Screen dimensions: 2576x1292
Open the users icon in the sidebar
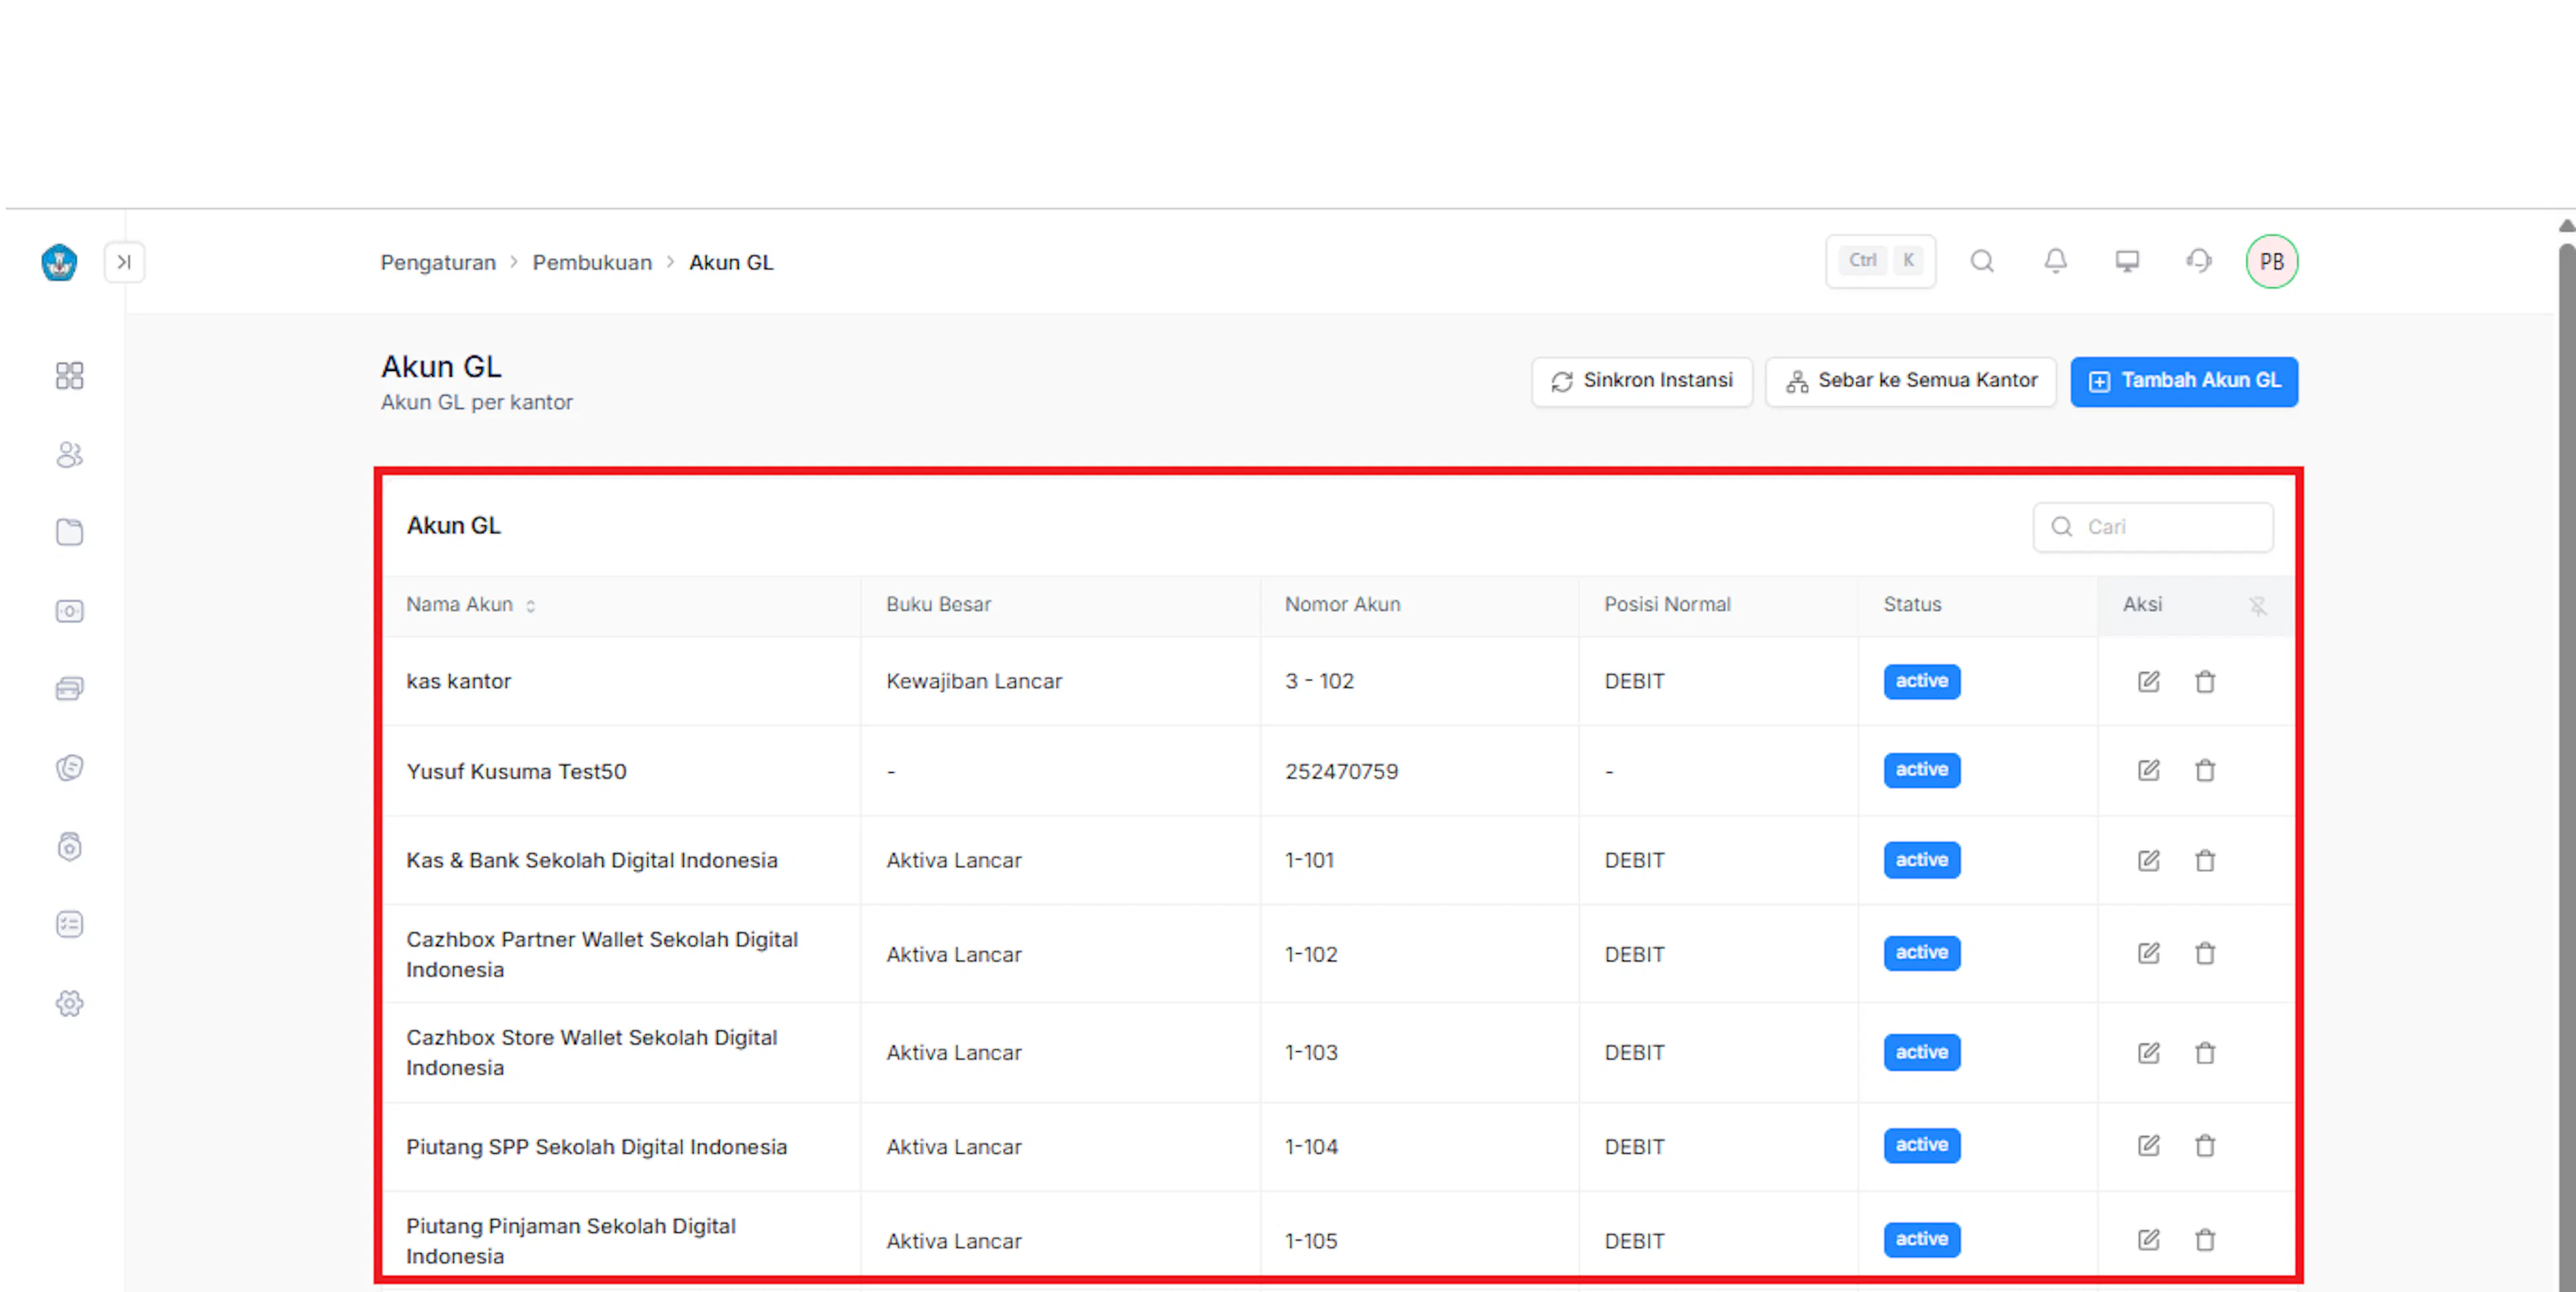69,455
